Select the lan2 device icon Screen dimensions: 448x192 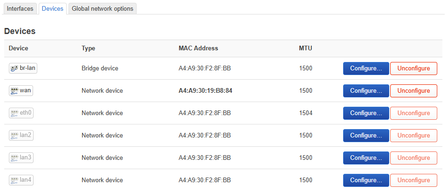tap(14, 135)
